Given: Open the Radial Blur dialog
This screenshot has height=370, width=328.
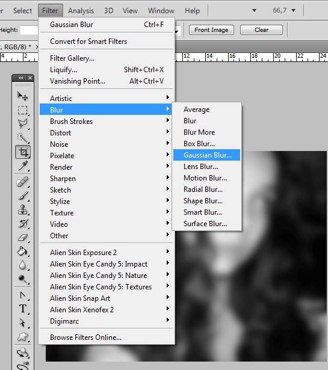Looking at the screenshot, I should (x=206, y=190).
